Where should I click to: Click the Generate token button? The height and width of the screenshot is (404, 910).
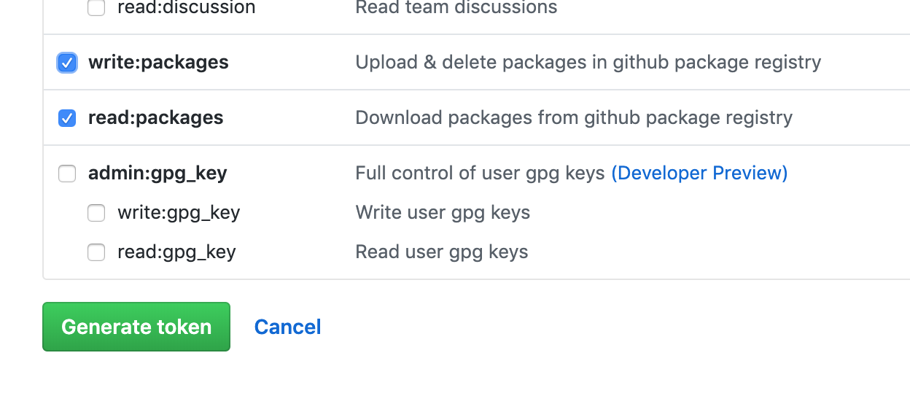(x=136, y=327)
